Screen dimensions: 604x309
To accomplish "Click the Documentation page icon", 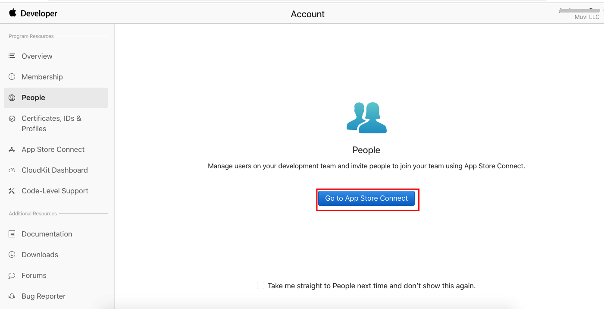I will (12, 234).
